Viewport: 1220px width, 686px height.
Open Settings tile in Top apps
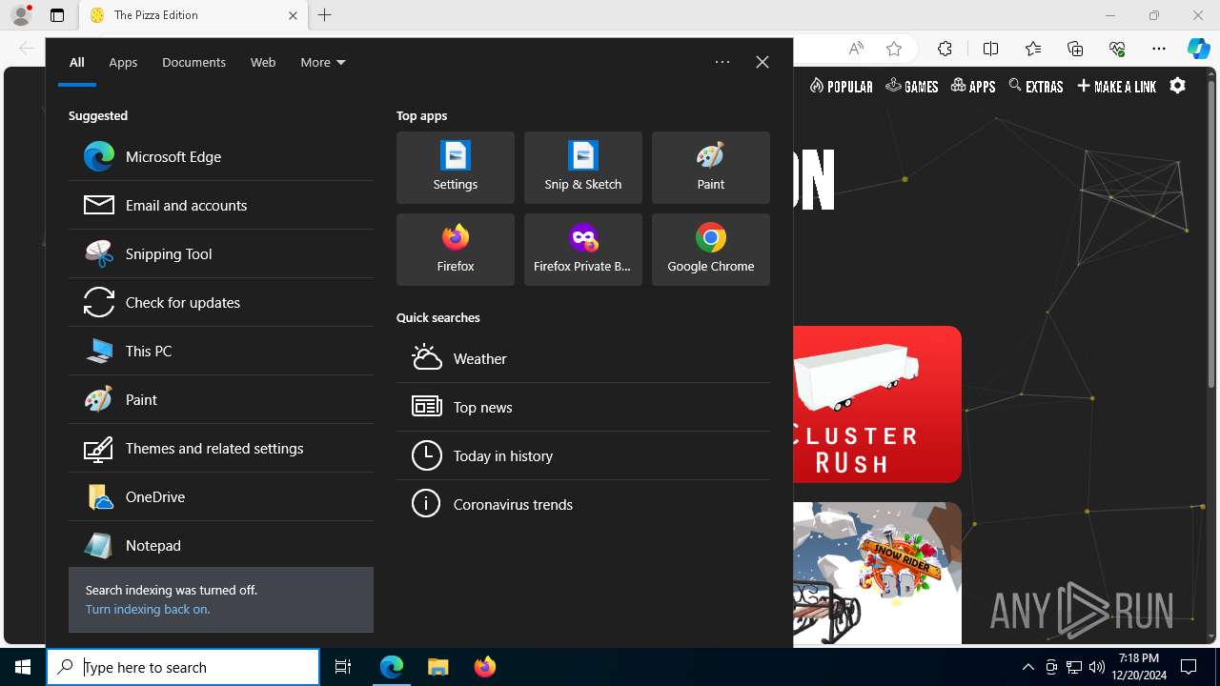pyautogui.click(x=456, y=168)
